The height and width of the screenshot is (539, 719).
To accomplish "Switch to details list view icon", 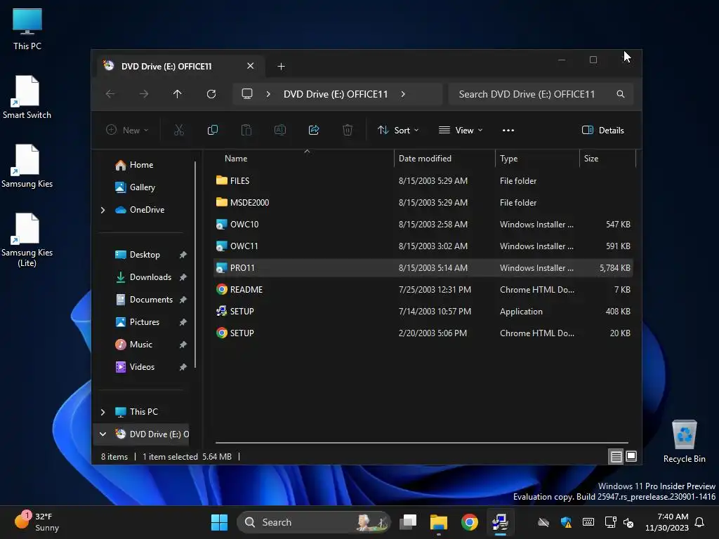I will coord(616,456).
